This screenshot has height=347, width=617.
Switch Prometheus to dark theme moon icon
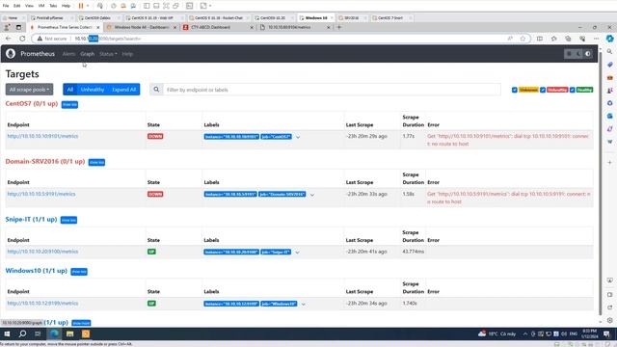578,54
